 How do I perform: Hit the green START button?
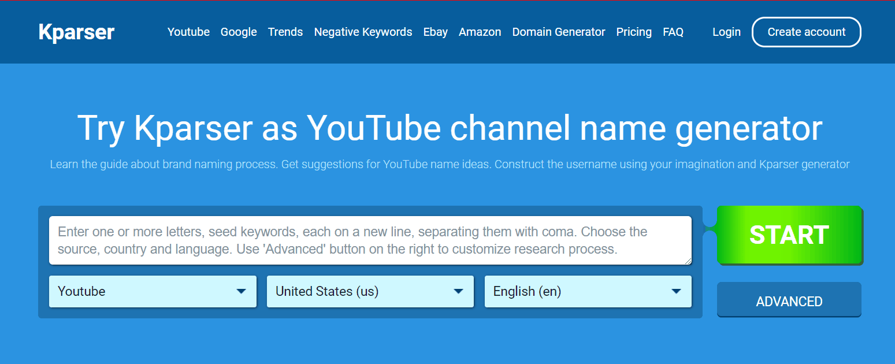[x=789, y=235]
